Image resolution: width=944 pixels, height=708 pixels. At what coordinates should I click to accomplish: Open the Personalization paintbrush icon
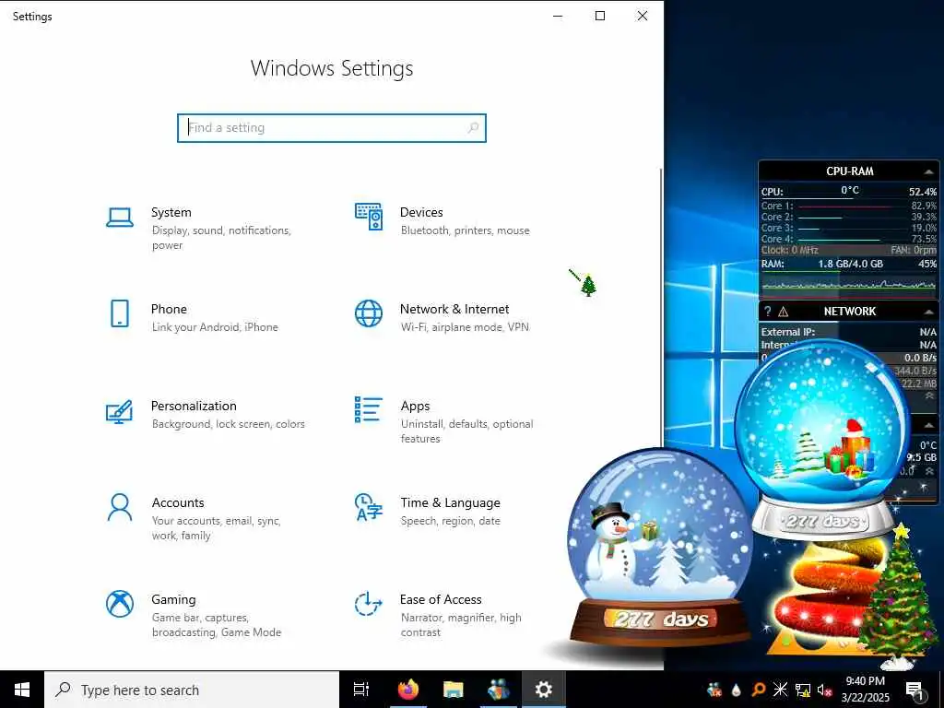(x=119, y=411)
